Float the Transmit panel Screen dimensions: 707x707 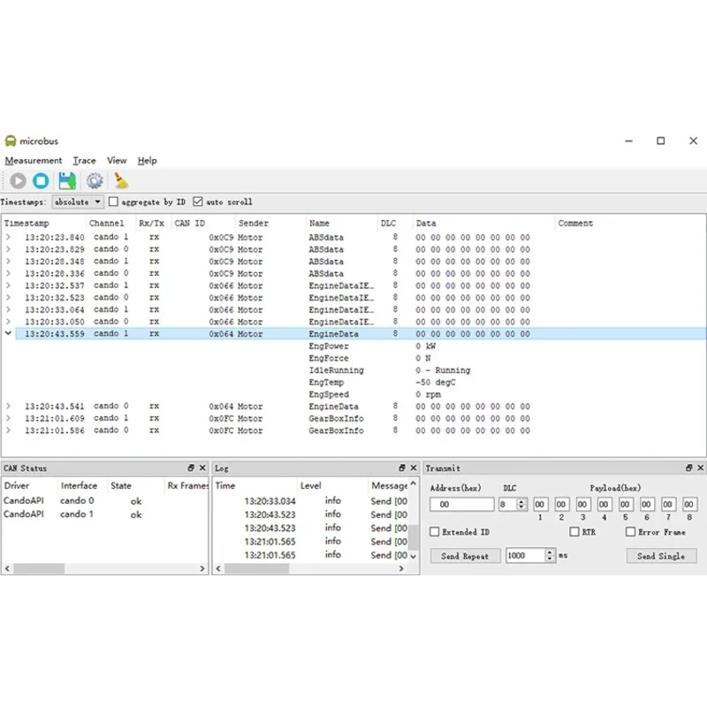pyautogui.click(x=689, y=468)
